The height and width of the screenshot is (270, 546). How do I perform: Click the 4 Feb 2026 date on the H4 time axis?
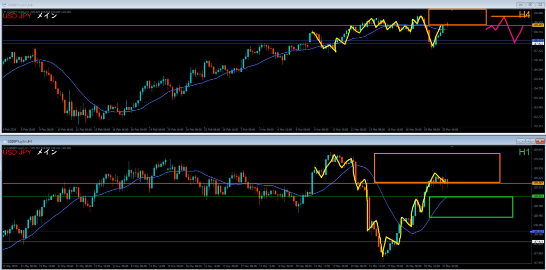(x=9, y=129)
